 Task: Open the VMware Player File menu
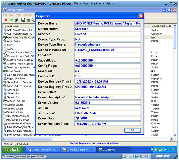tap(78, 3)
